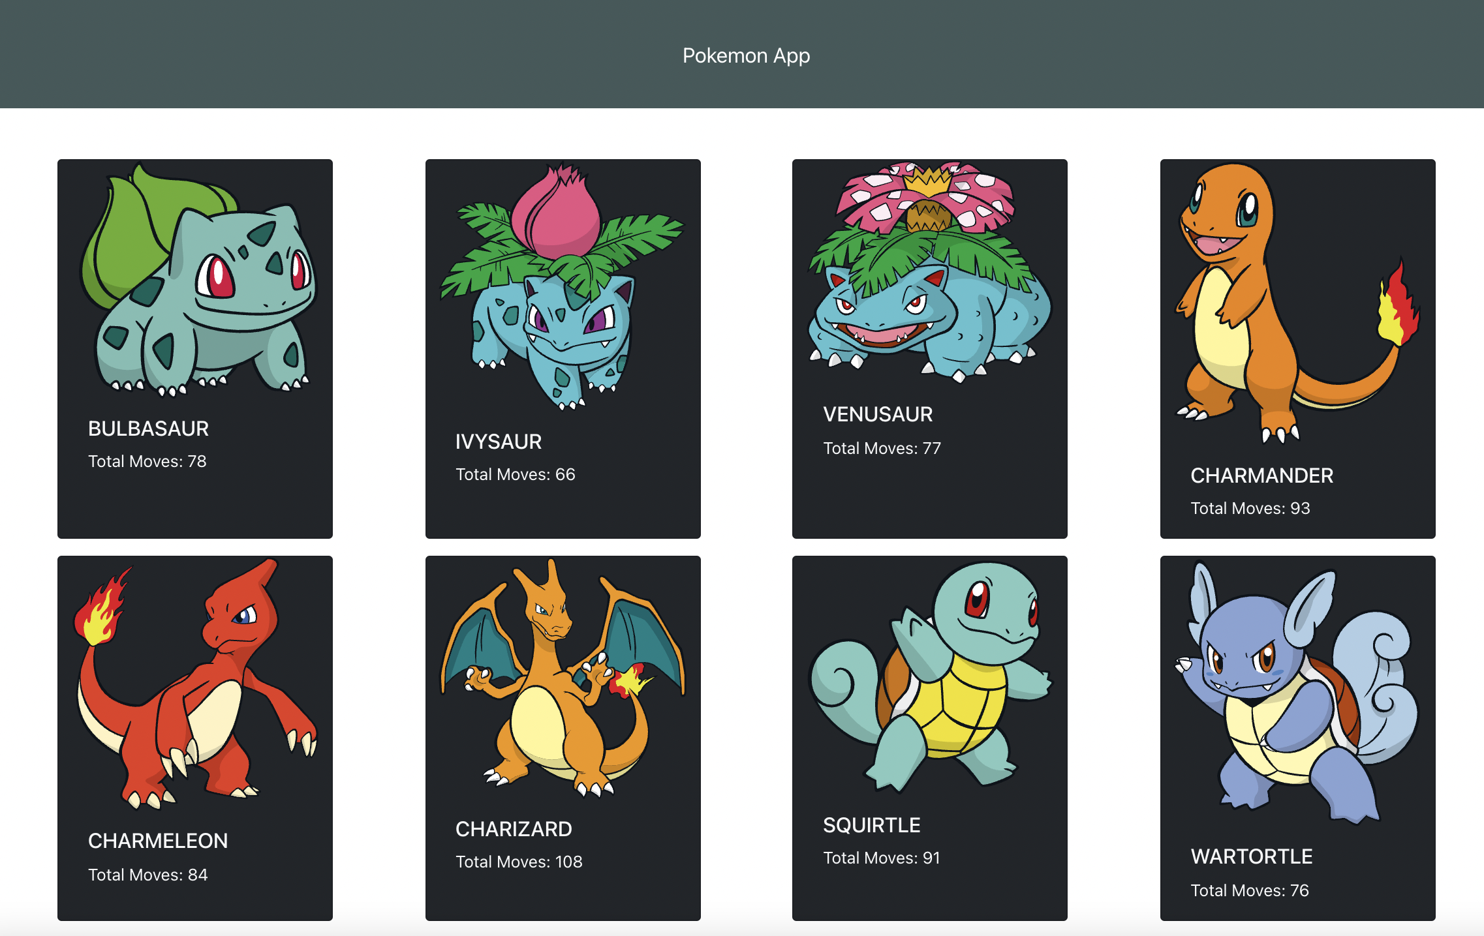The height and width of the screenshot is (936, 1484).
Task: Open the Charmeleon image
Action: click(x=195, y=684)
